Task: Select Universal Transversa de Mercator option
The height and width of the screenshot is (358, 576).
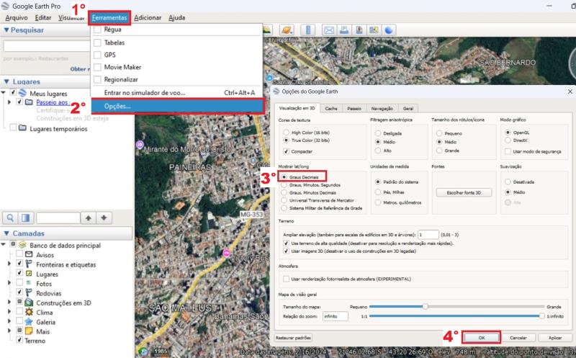Action: 284,200
